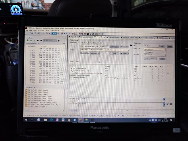Open All Domains dropdown beside Reset
The width and height of the screenshot is (188, 141).
pos(125,53)
